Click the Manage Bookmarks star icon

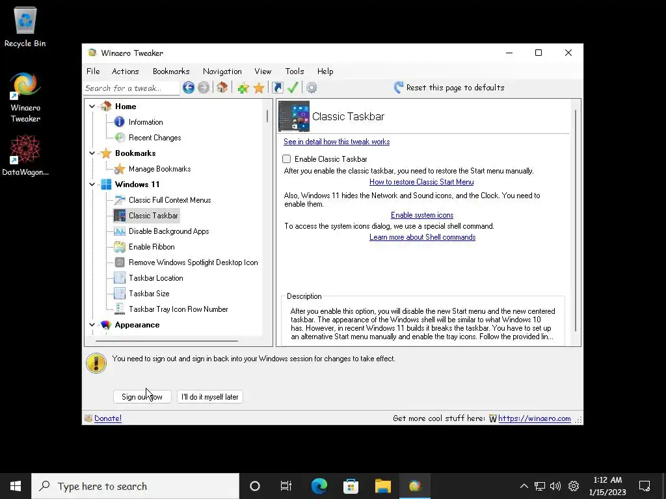[x=120, y=169]
